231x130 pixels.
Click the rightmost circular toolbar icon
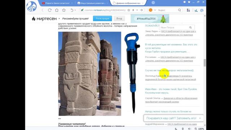pos(202,10)
